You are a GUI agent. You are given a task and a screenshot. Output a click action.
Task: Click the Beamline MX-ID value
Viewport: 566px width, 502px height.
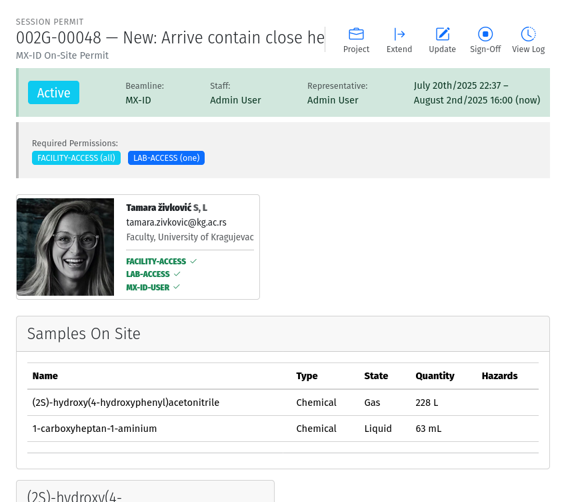click(138, 100)
